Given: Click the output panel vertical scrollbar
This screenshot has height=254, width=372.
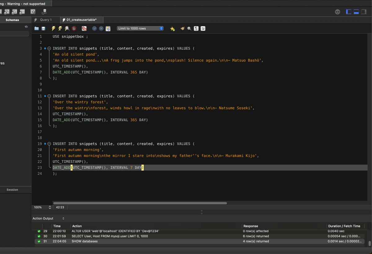Looking at the screenshot, I should click(x=370, y=243).
